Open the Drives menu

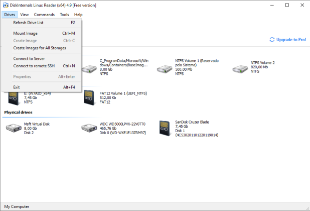tap(10, 15)
